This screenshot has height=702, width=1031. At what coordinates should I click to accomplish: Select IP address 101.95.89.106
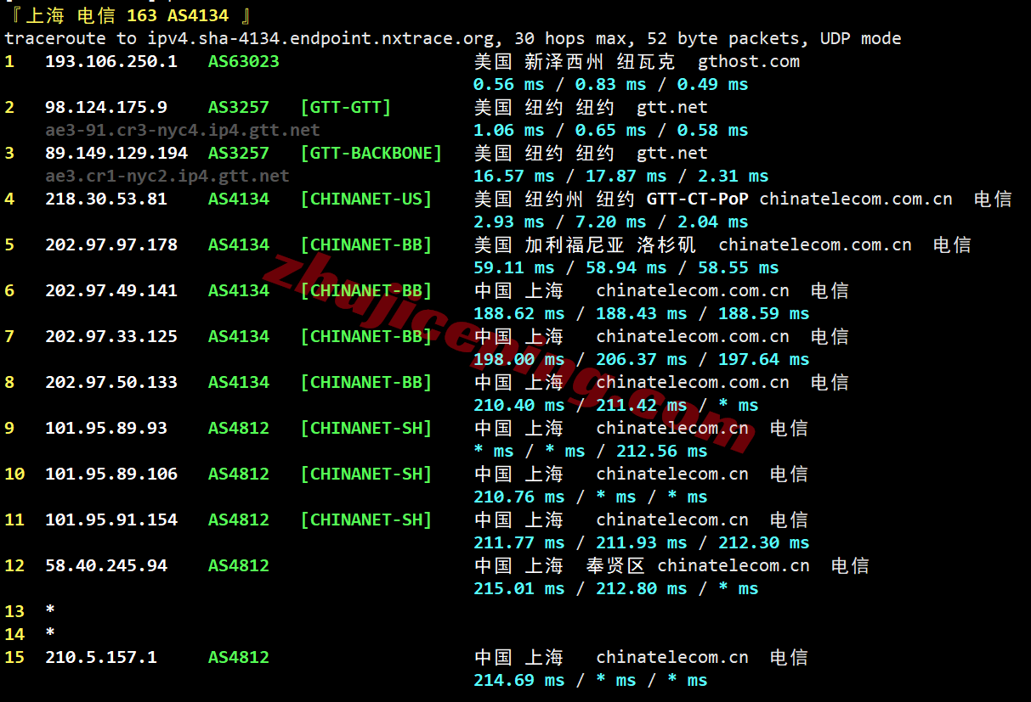[111, 474]
